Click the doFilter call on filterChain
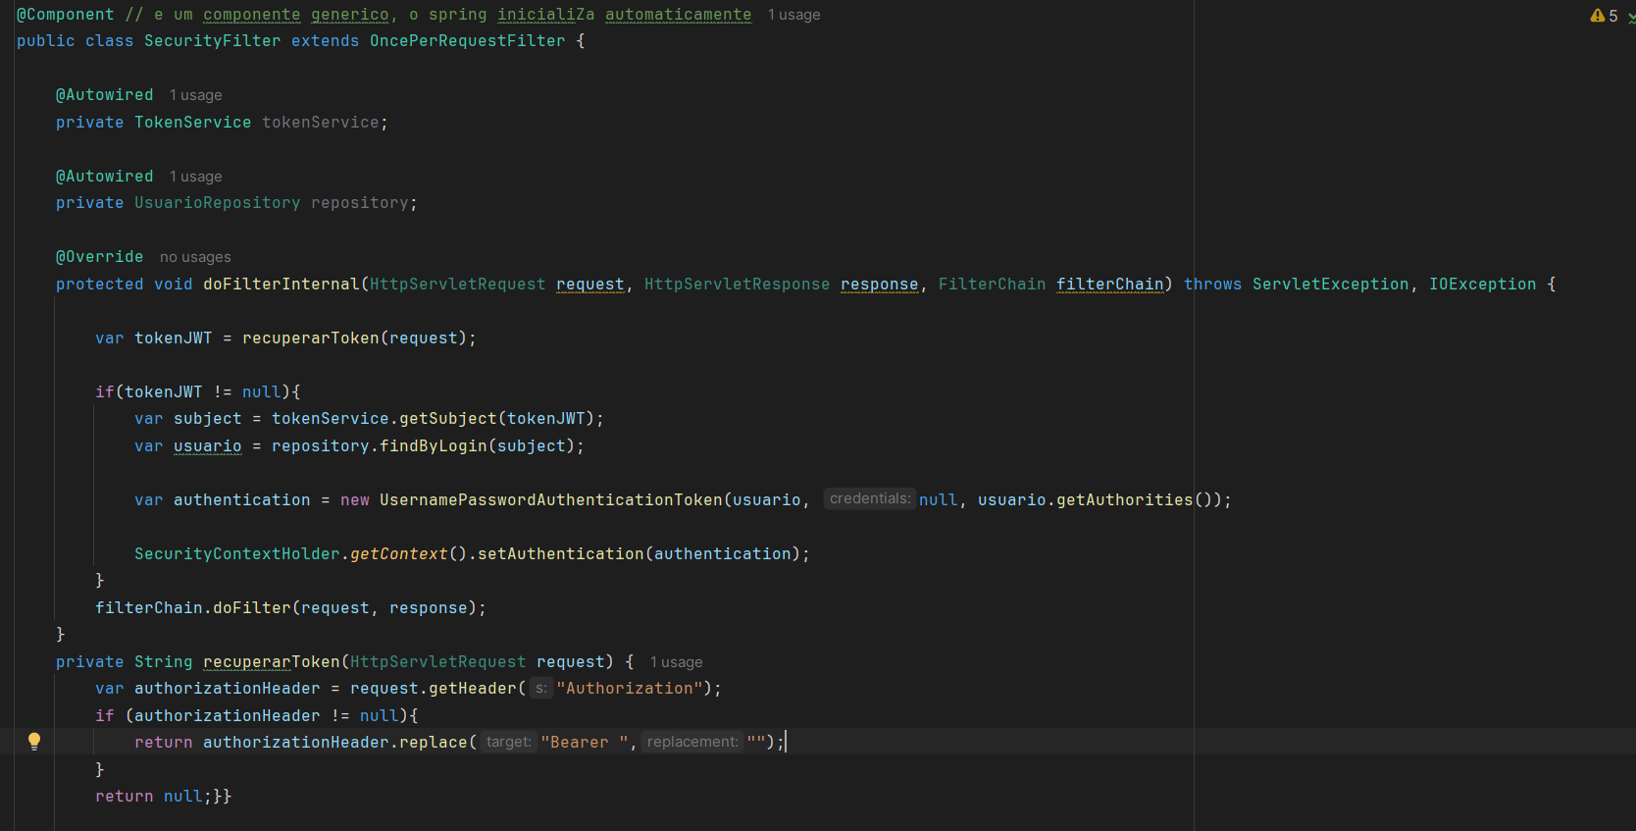Screen dimensions: 1636x831 [251, 608]
